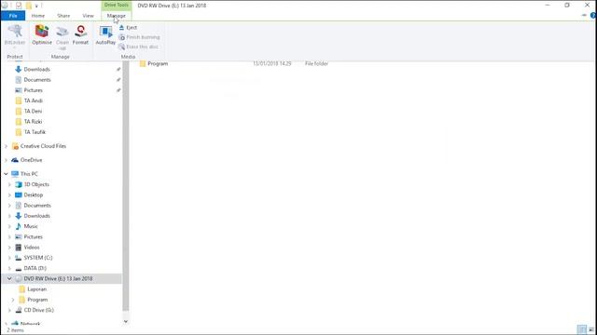This screenshot has height=335, width=597.
Task: Click the Finish burning option
Action: 139,37
